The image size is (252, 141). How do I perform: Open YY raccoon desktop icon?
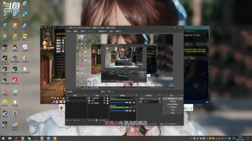pyautogui.click(x=25, y=37)
